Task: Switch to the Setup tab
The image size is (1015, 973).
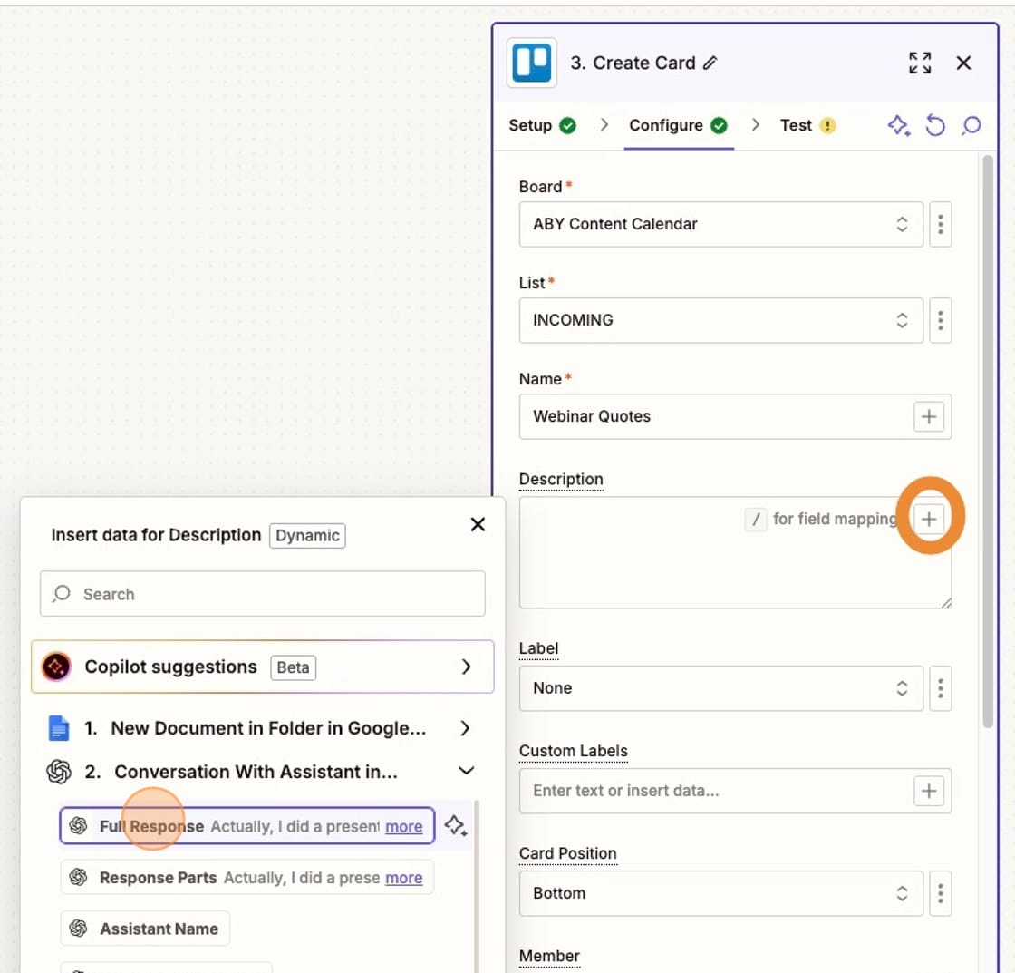Action: tap(529, 125)
